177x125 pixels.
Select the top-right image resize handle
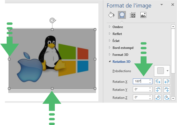[x=95, y=30]
